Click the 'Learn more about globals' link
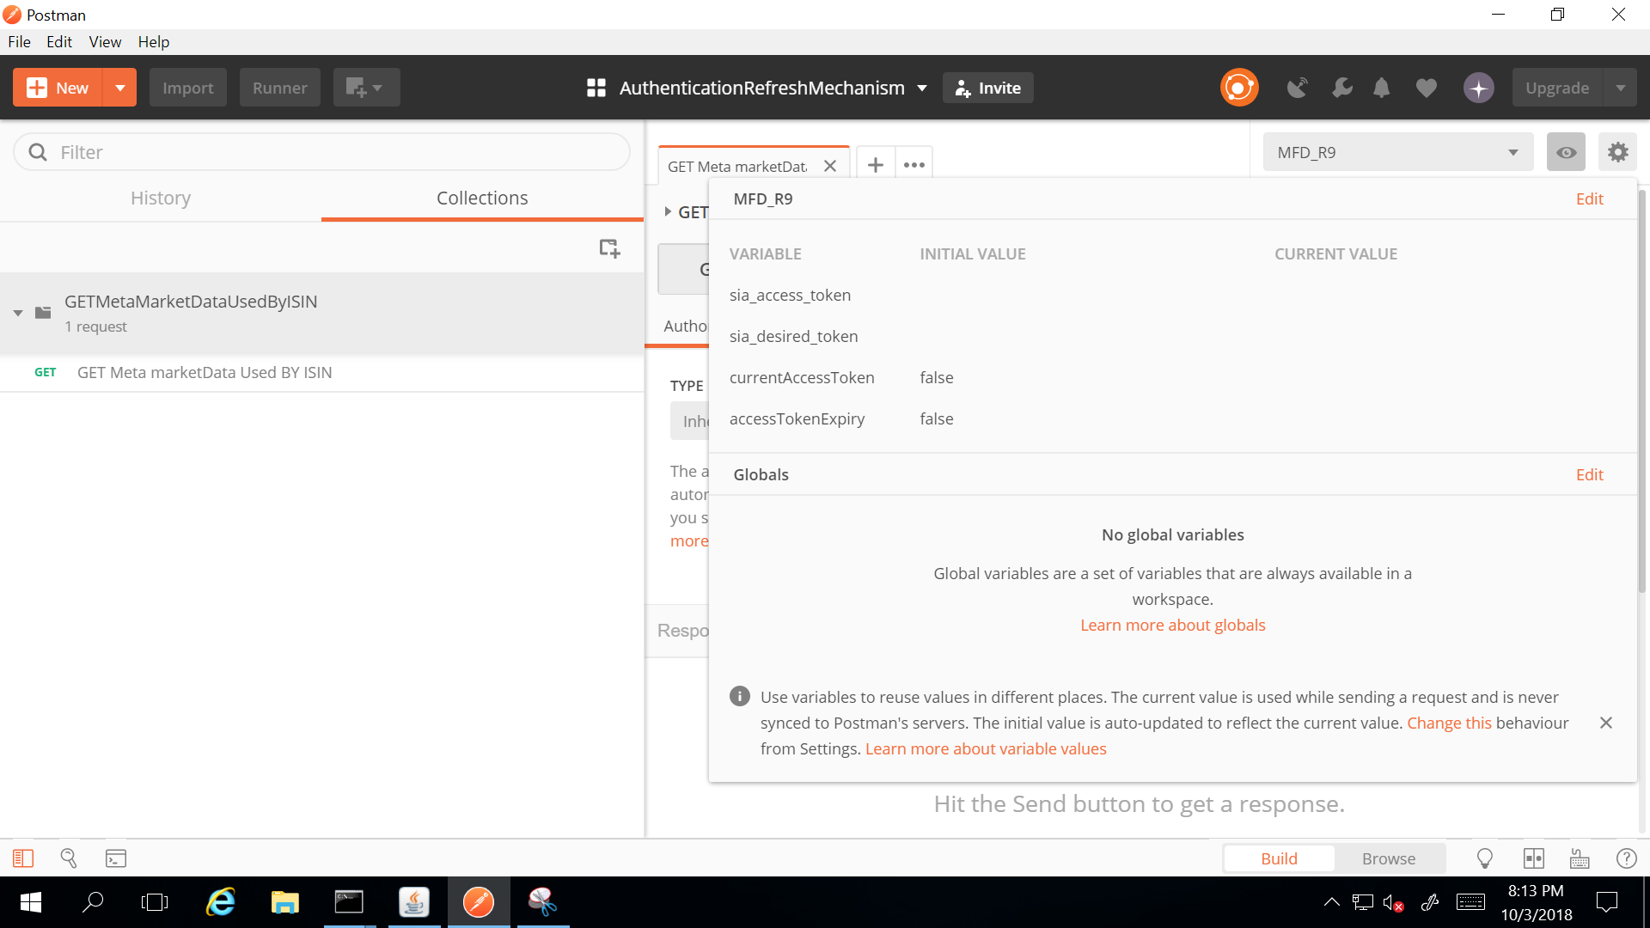This screenshot has height=928, width=1650. pos(1172,625)
